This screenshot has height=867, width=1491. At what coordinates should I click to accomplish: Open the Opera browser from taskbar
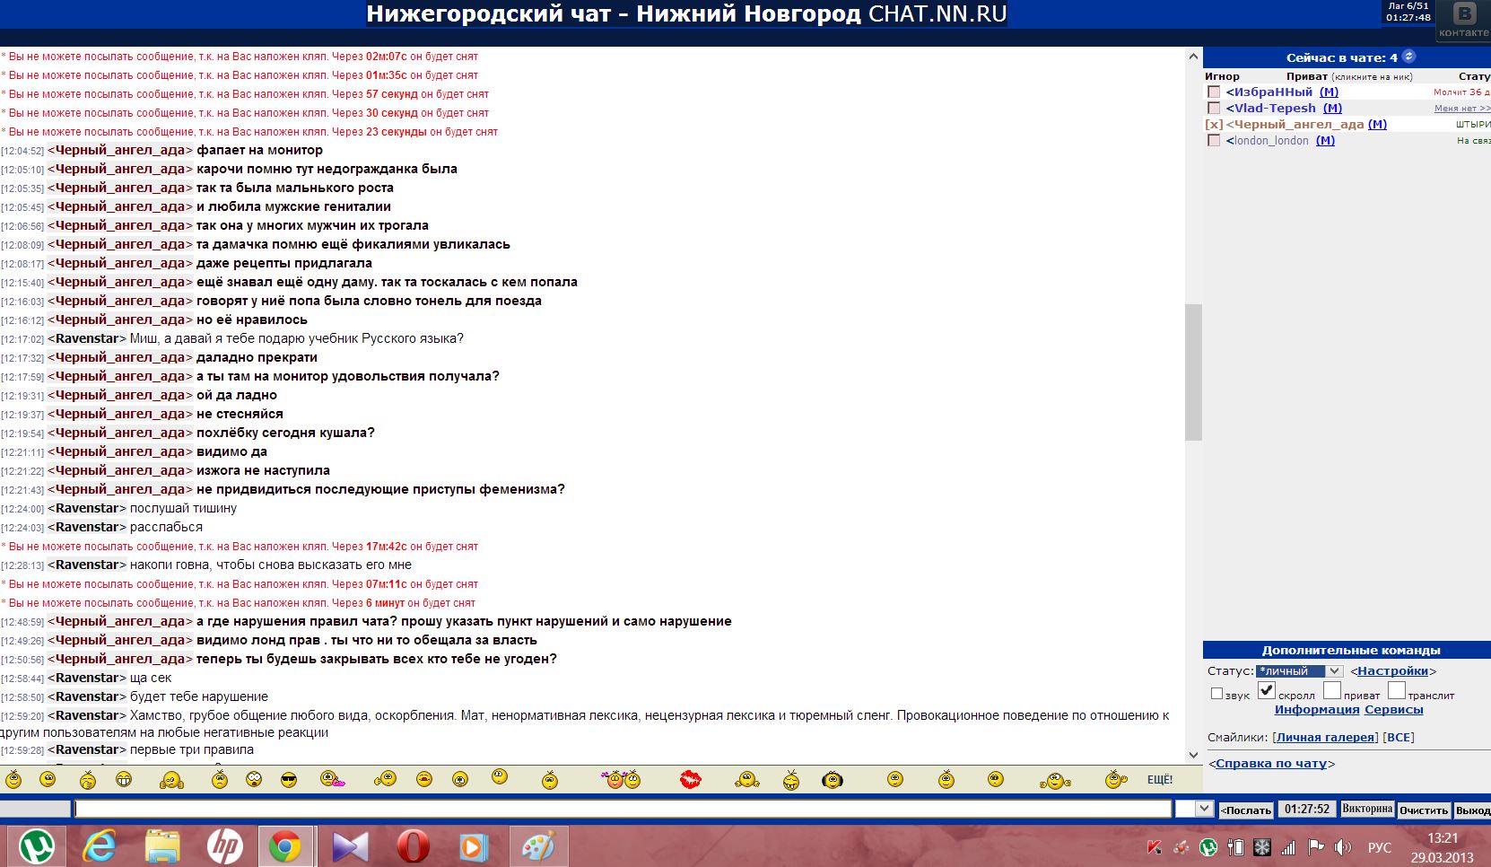pos(413,846)
